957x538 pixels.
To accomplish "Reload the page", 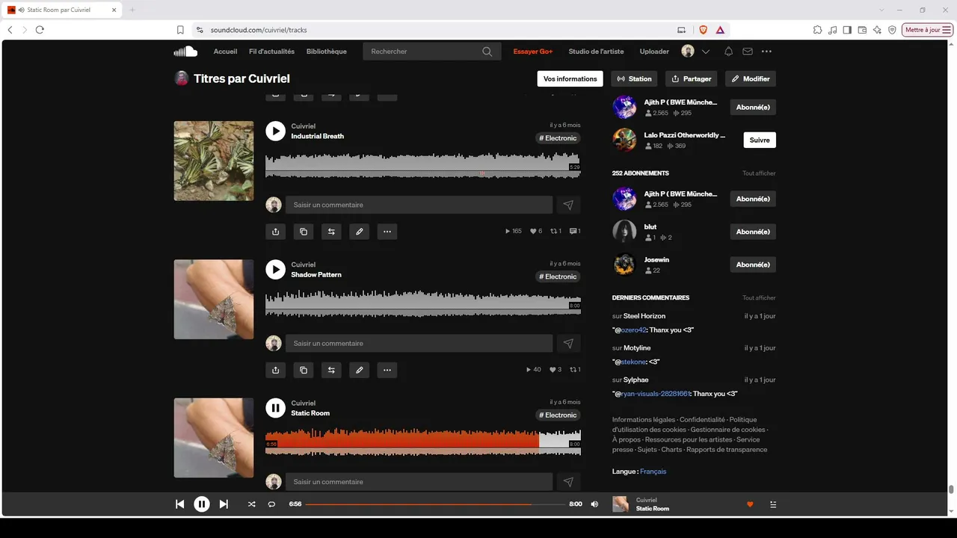I will (40, 30).
